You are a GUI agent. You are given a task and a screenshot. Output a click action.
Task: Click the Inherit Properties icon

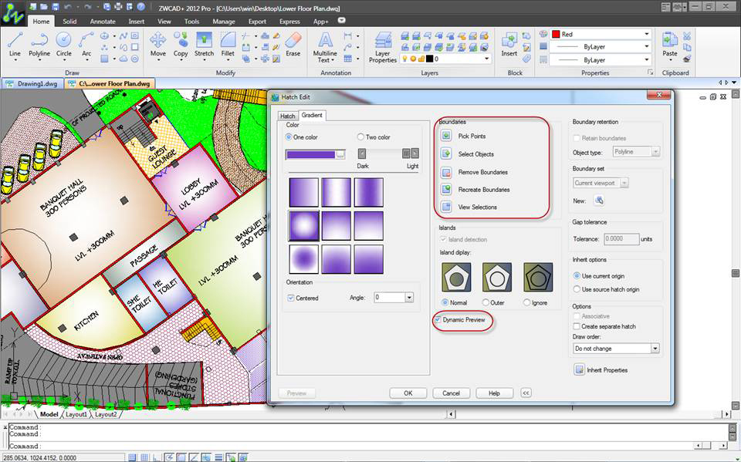[579, 370]
